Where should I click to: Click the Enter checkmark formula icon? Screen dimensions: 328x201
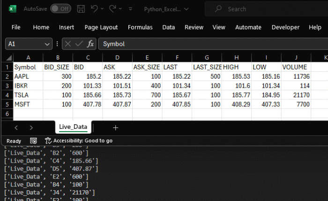coord(79,44)
